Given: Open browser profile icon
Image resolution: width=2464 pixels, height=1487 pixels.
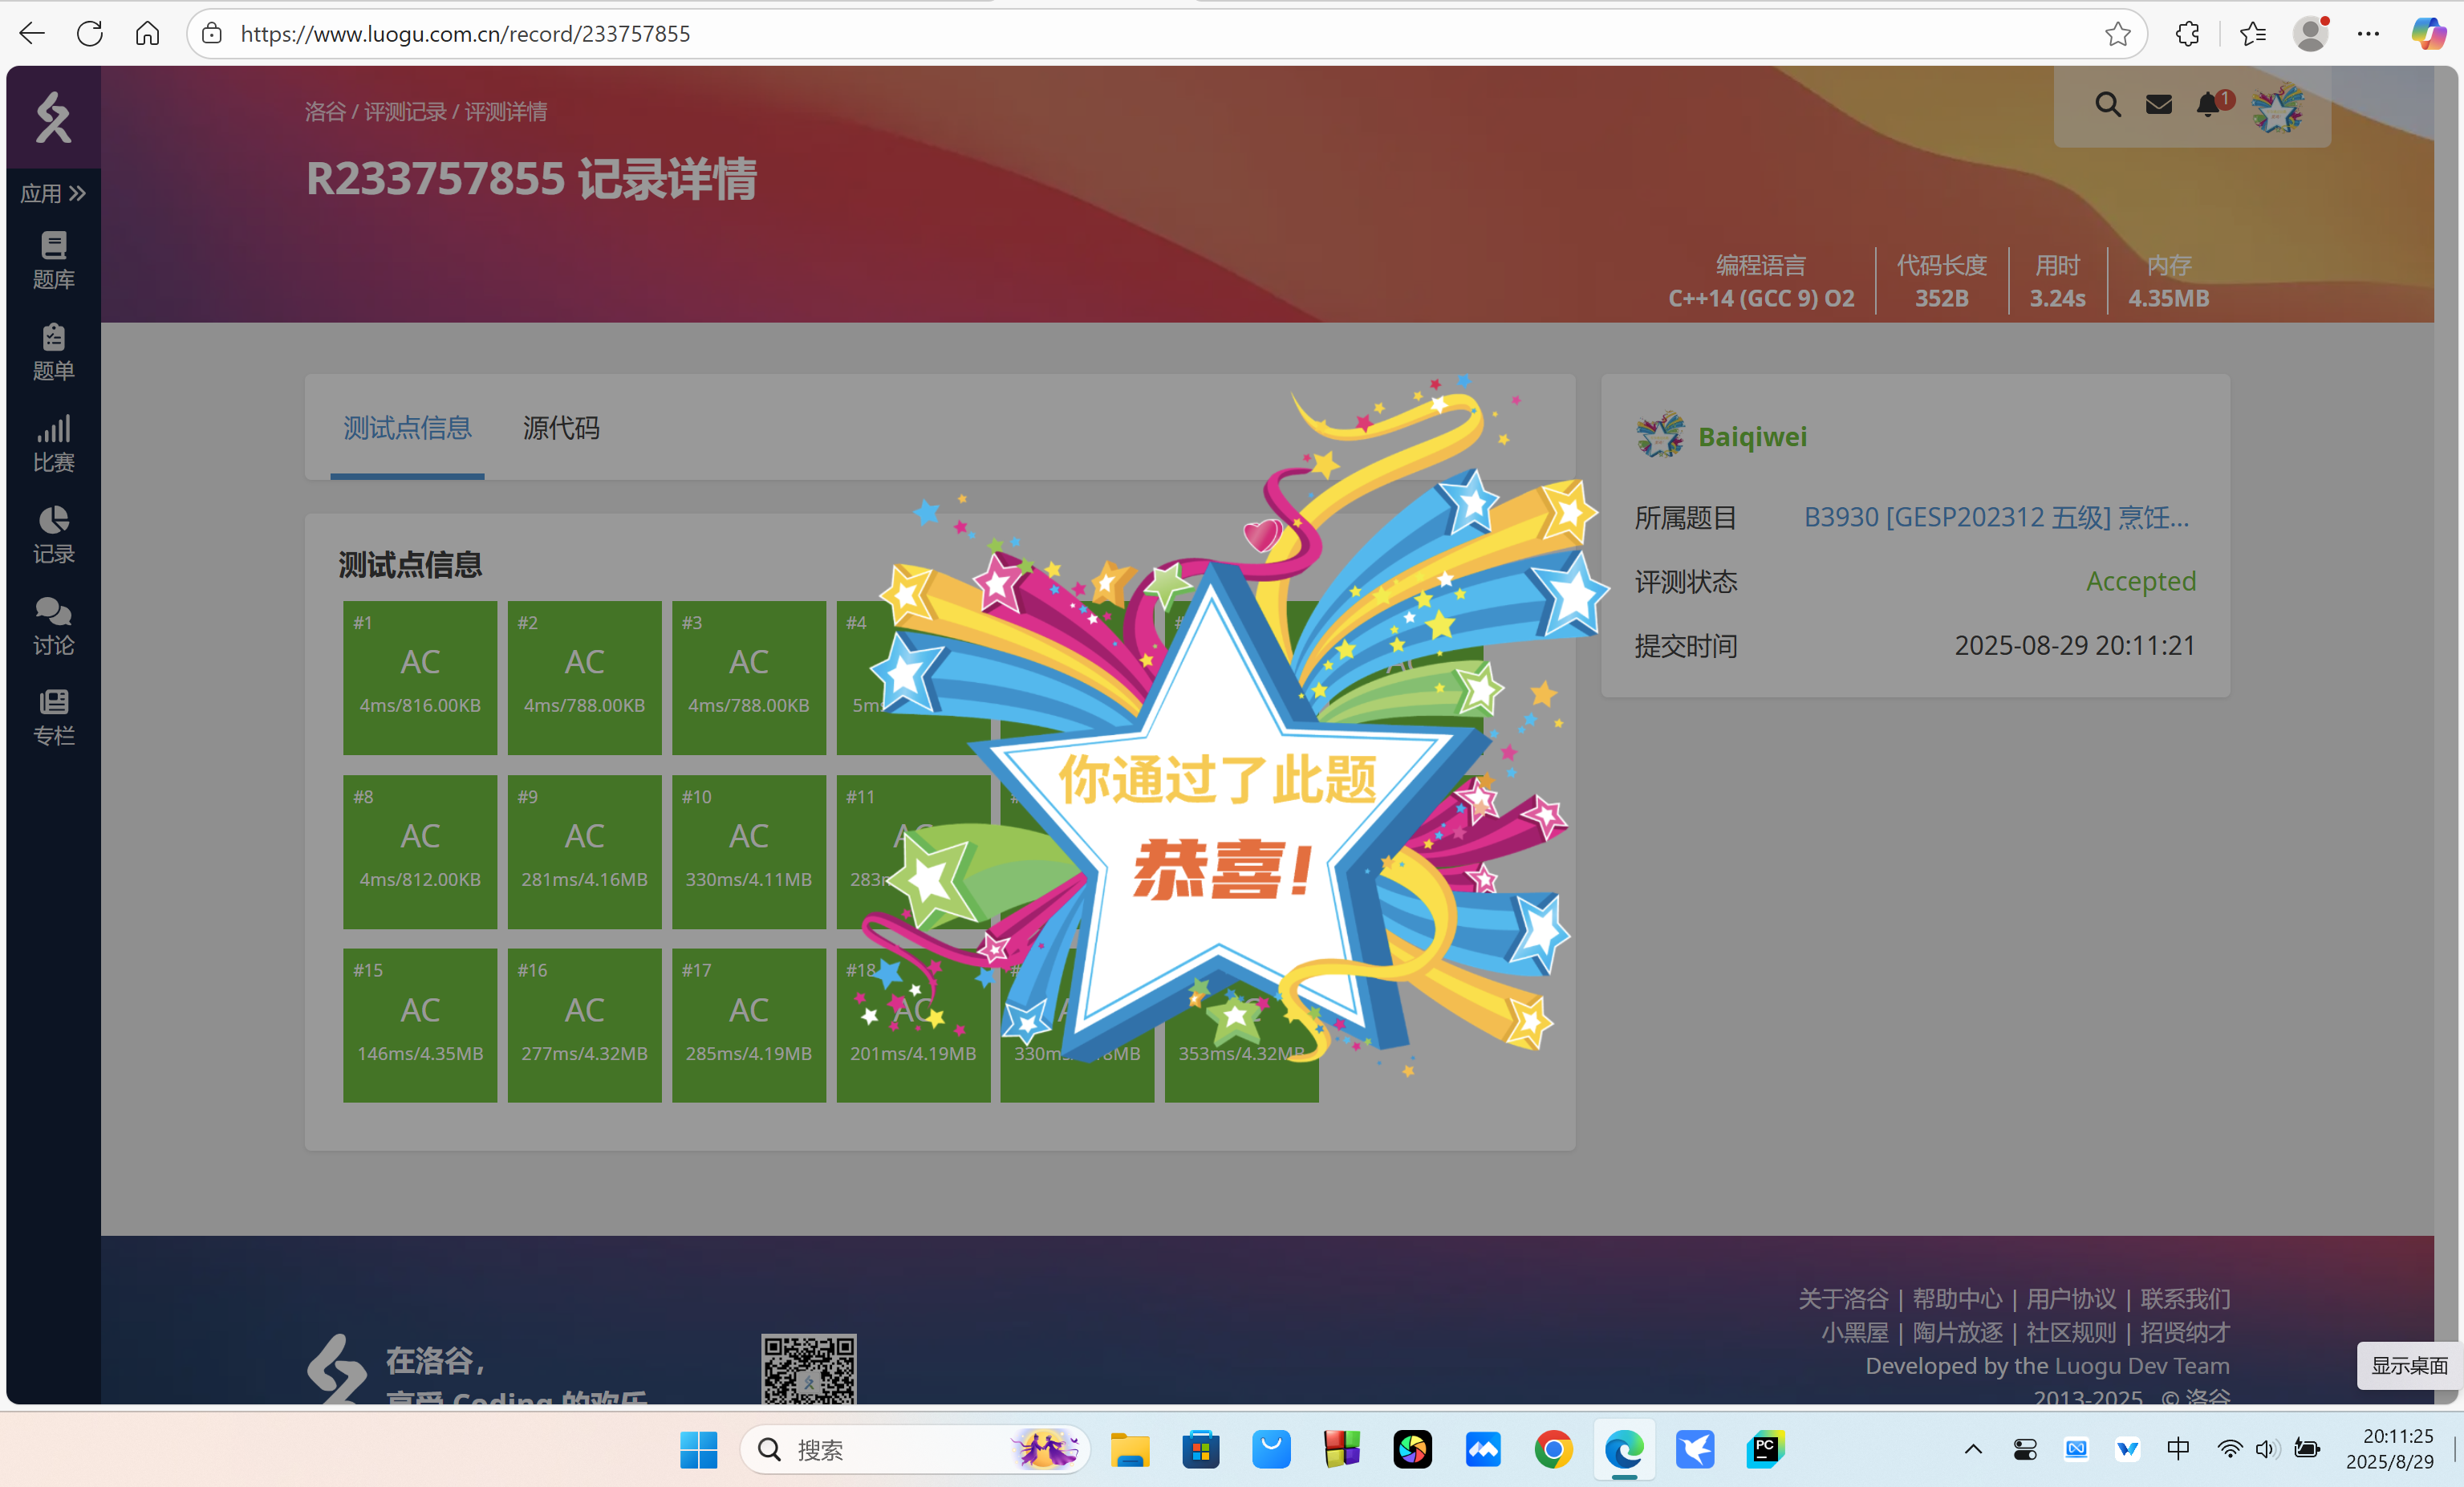Looking at the screenshot, I should tap(2310, 34).
